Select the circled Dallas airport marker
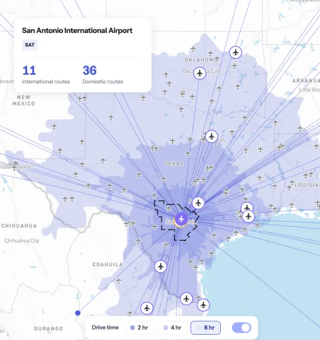Image resolution: width=320 pixels, height=340 pixels. 212,137
